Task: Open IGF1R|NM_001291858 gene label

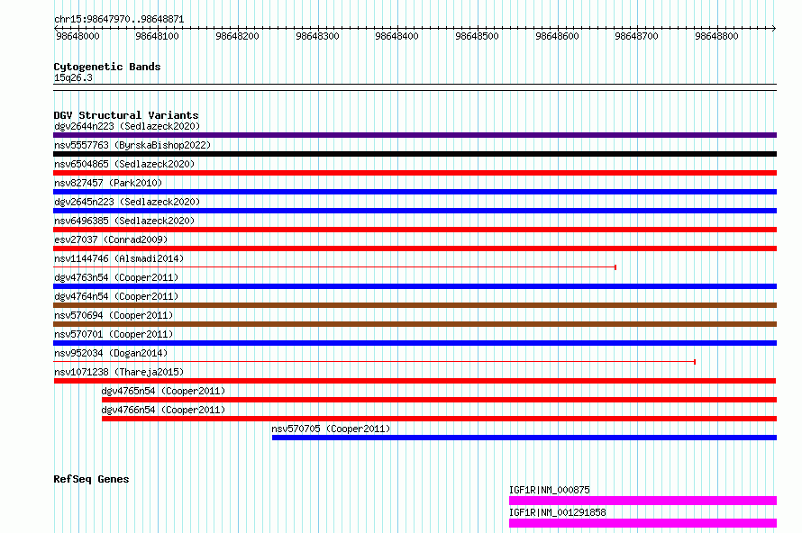Action: [558, 512]
